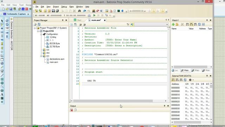Click the Build project icon

[x=94, y=11]
